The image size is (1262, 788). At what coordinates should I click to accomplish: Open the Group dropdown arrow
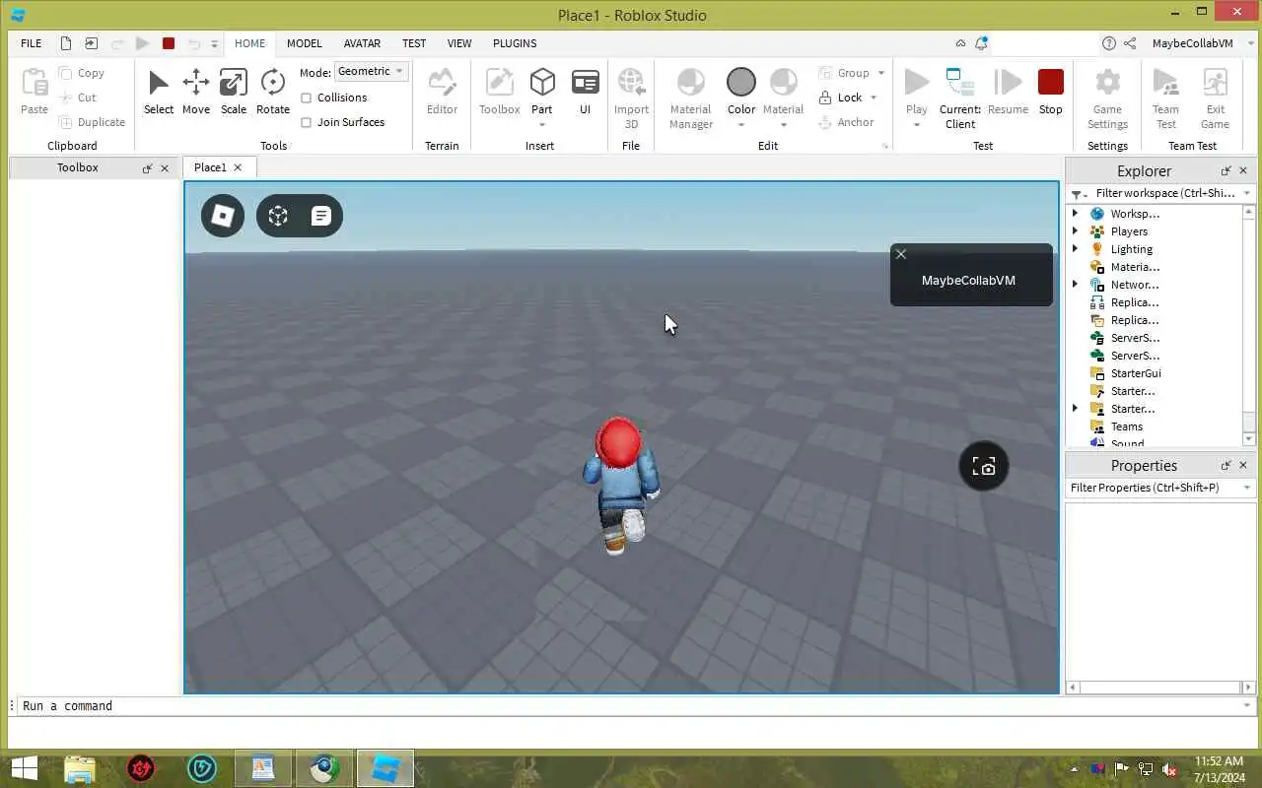coord(881,73)
